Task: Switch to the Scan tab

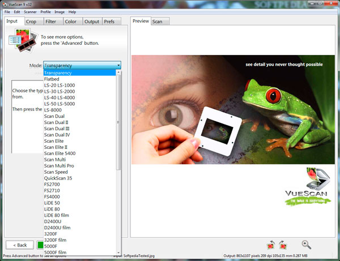Action: tap(157, 22)
